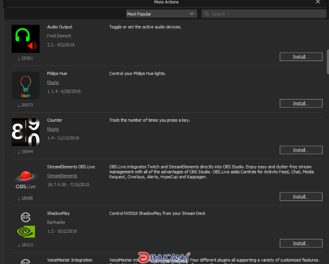Click the Philips Hue plugin title
Viewport: 329px width, 264px height.
[57, 73]
